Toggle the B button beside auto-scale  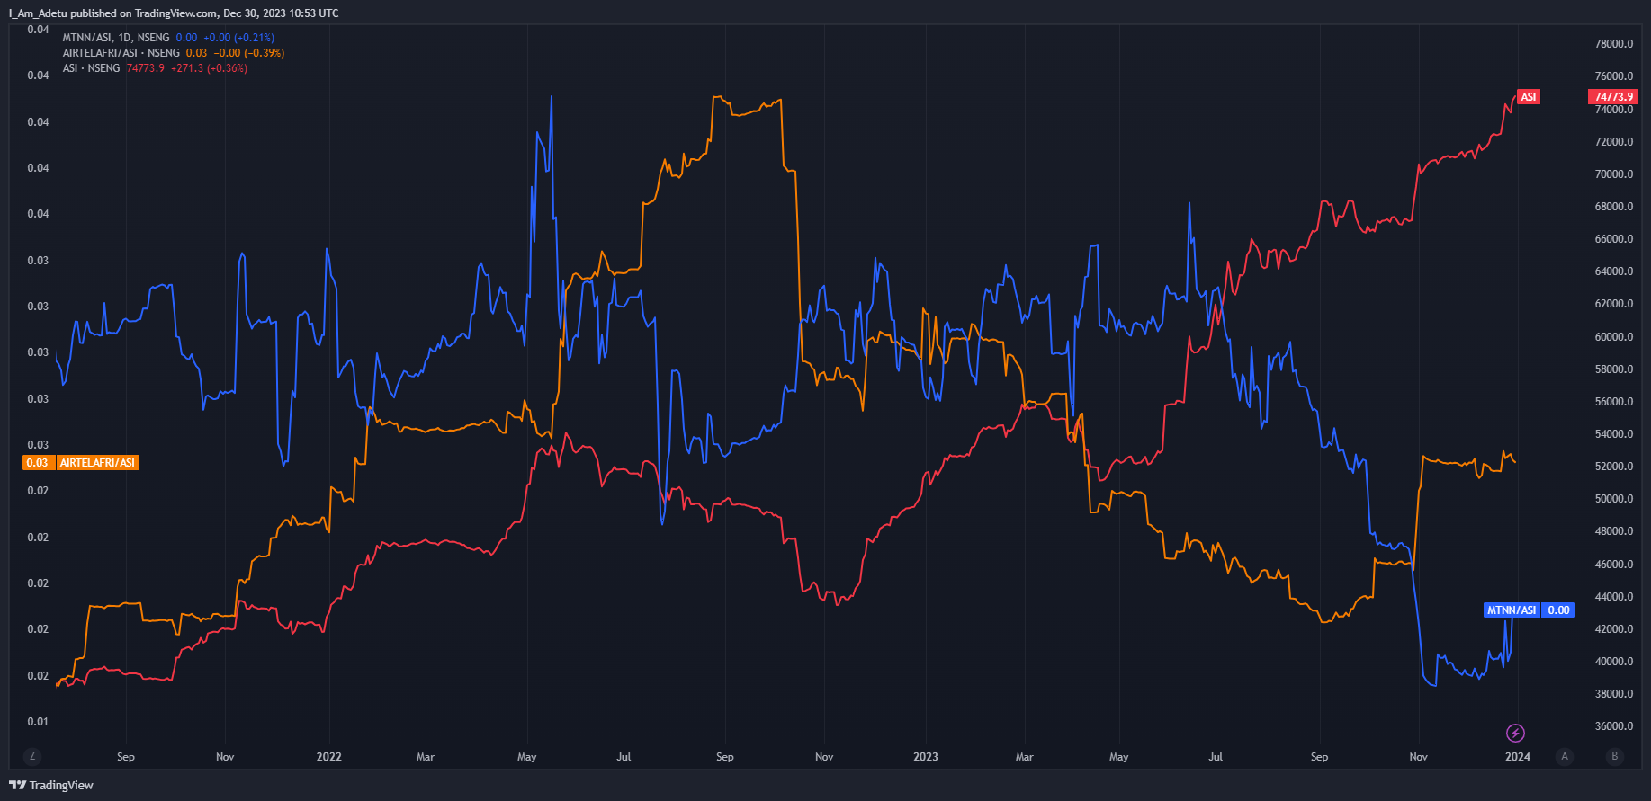click(x=1615, y=756)
